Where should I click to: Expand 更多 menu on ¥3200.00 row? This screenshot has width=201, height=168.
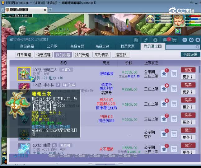[188, 122]
